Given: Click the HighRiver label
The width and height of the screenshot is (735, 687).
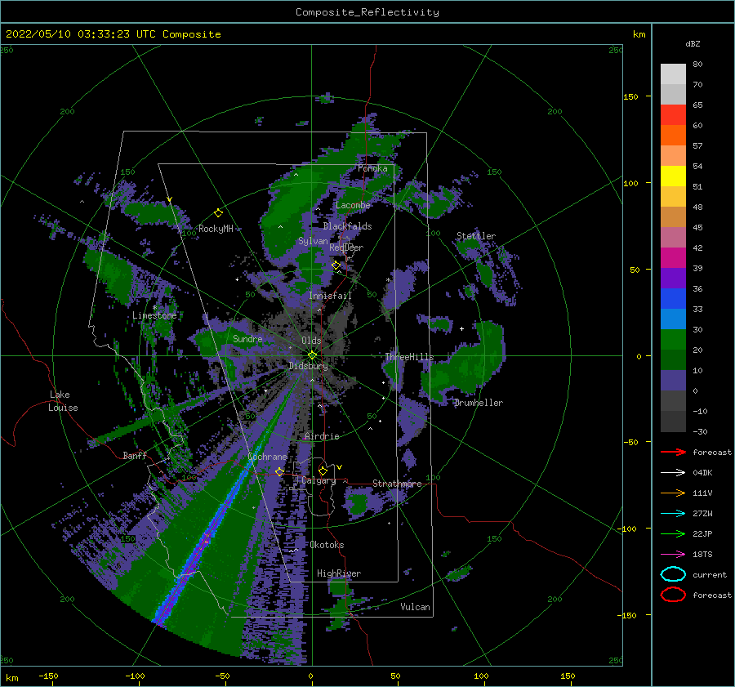Looking at the screenshot, I should [x=339, y=573].
